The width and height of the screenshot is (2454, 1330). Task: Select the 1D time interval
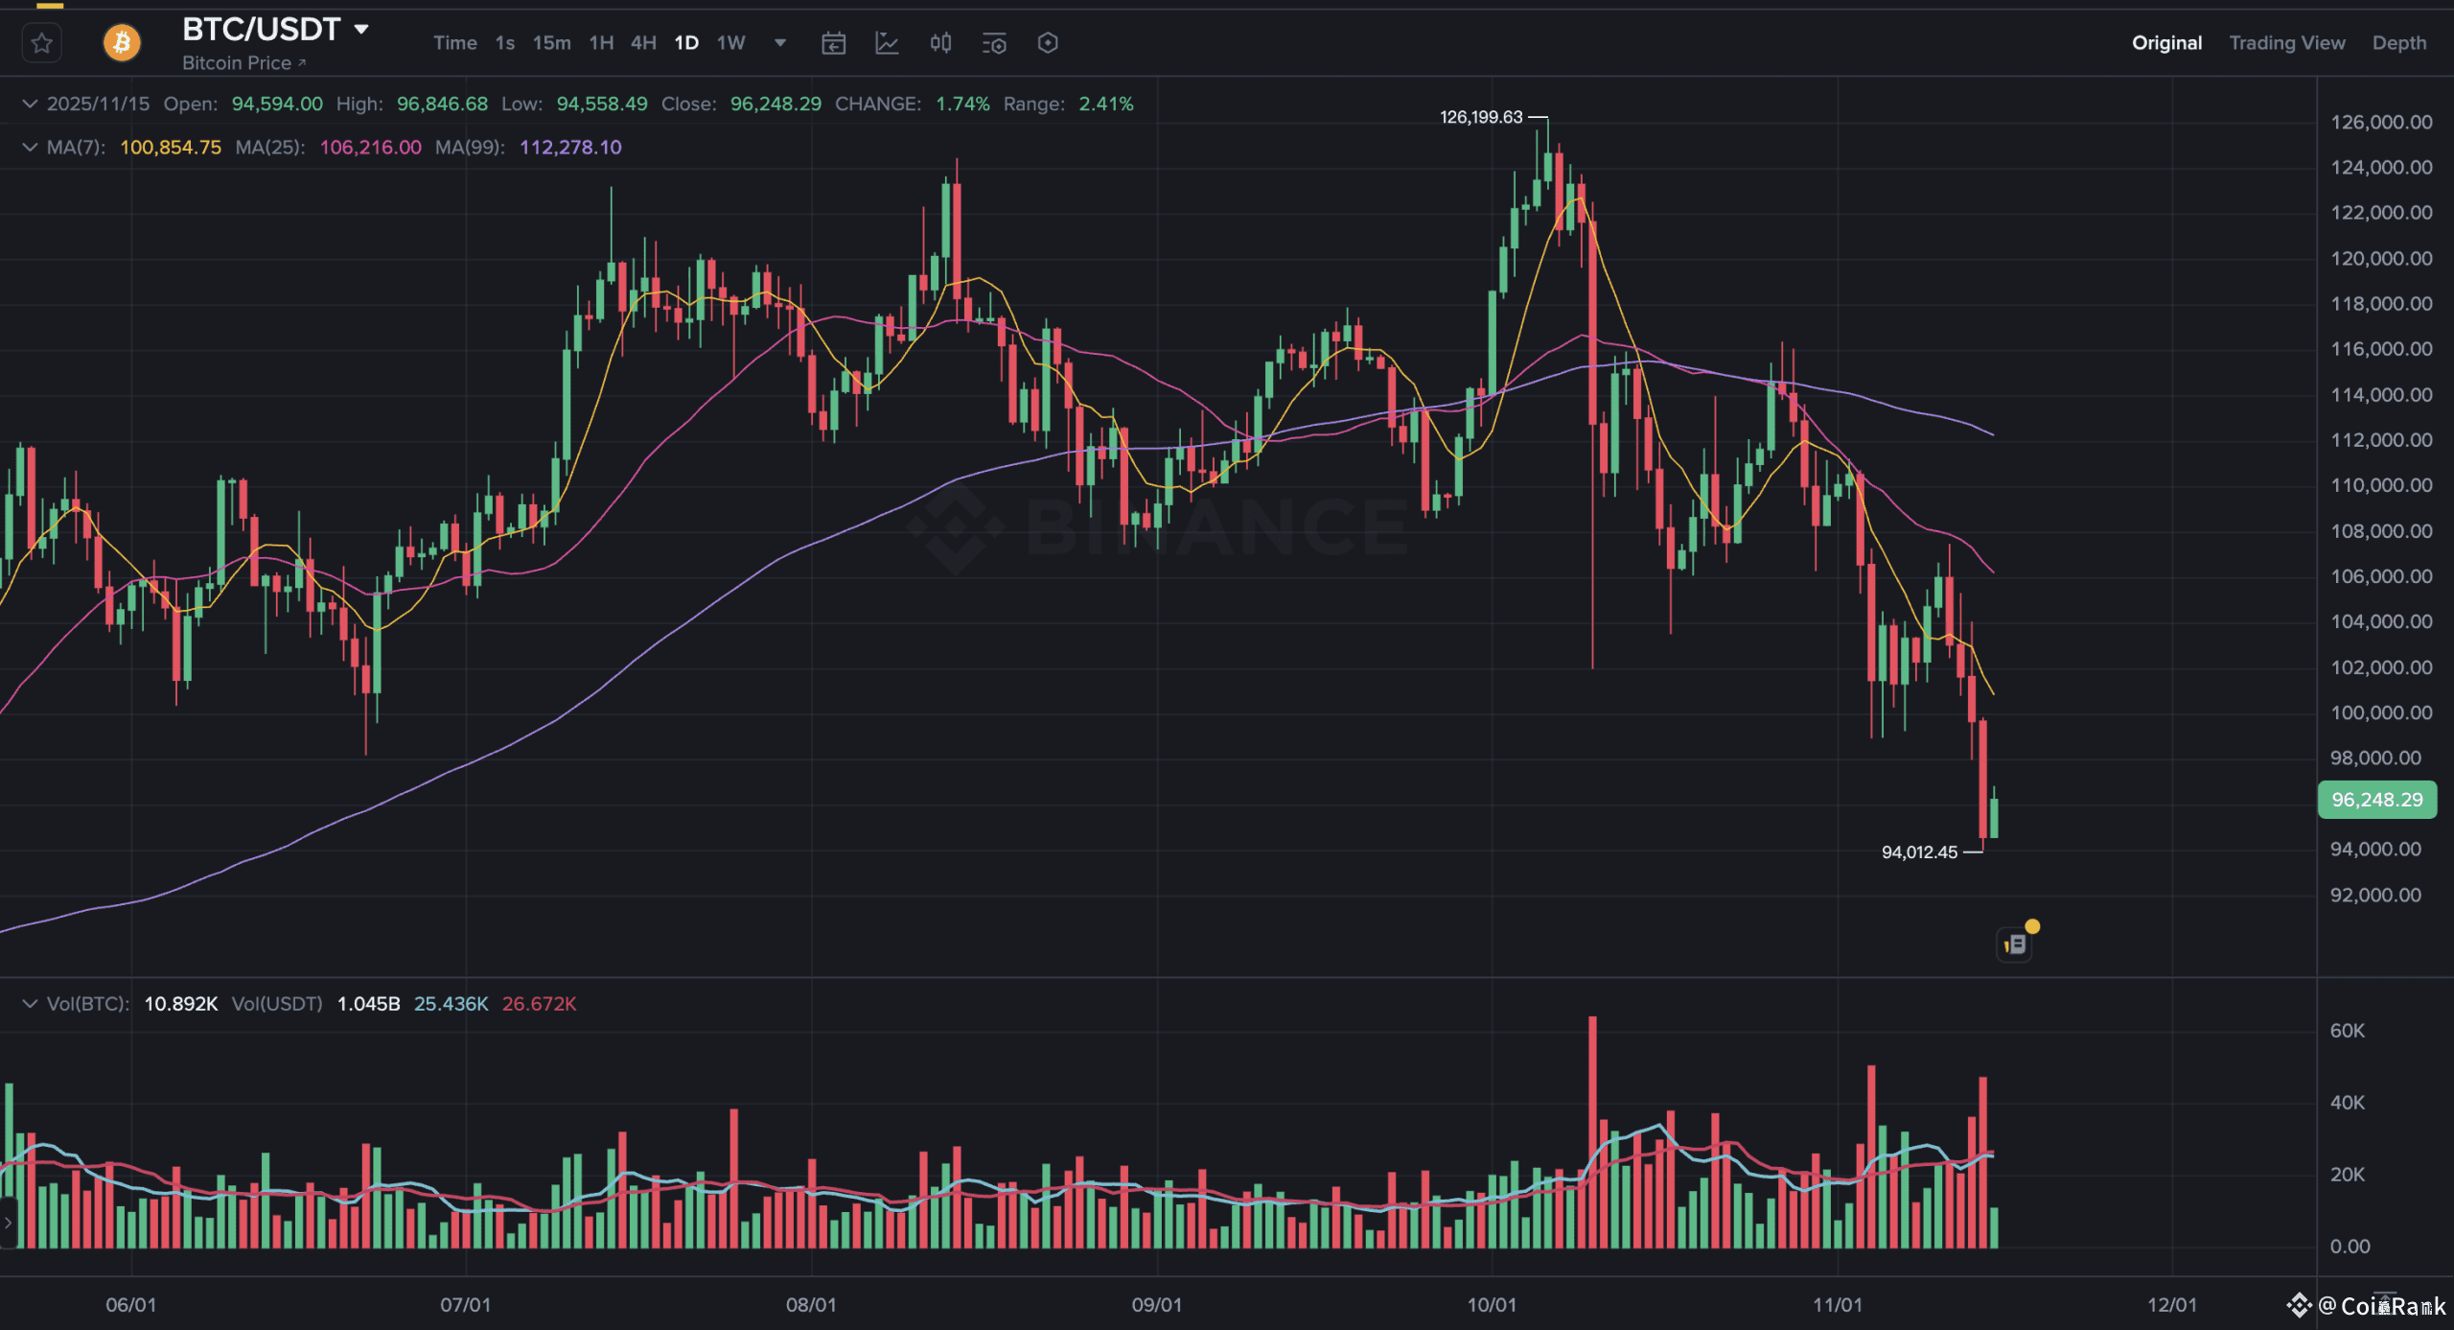(686, 43)
